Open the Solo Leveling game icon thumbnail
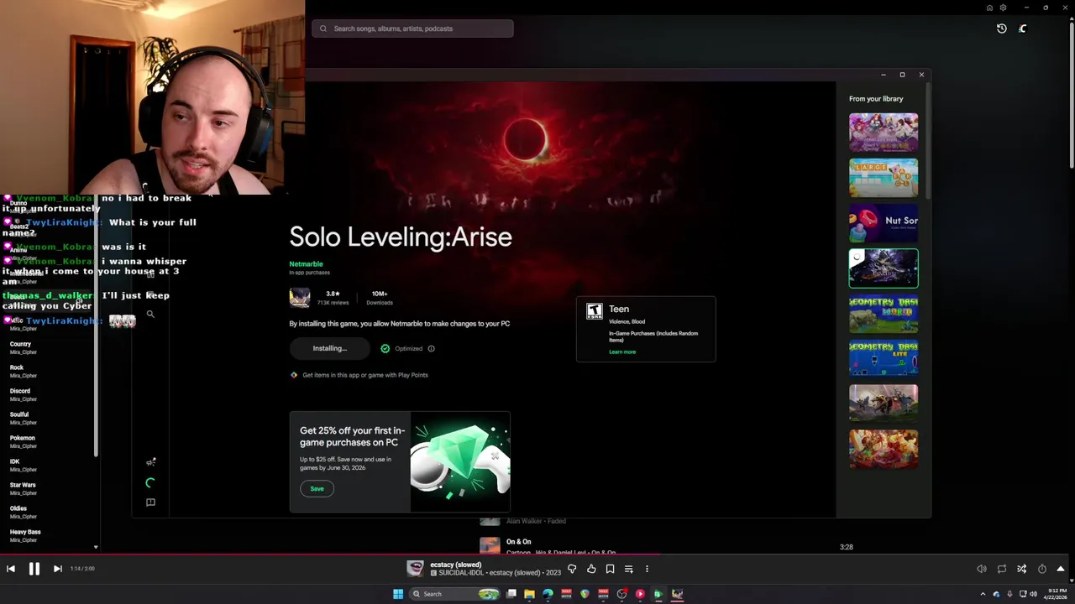The image size is (1075, 604). 300,297
